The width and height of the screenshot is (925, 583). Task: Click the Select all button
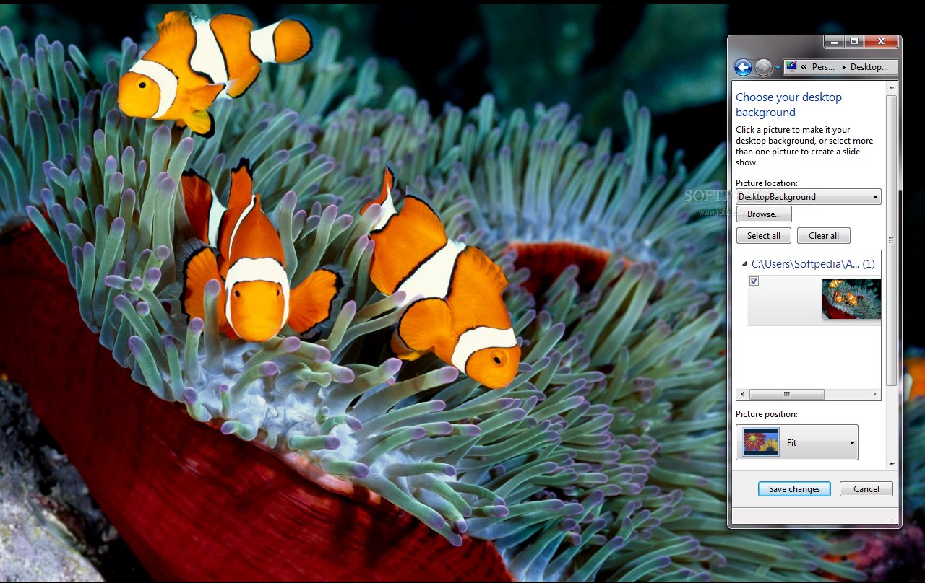point(764,236)
